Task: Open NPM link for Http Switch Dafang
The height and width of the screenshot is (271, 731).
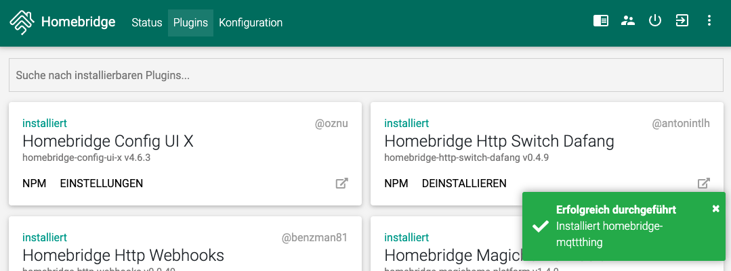Action: (x=396, y=183)
